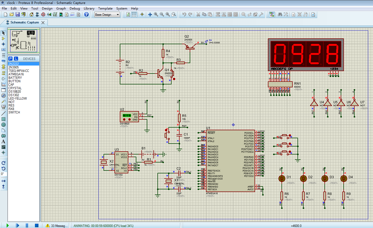Open the Library menu
This screenshot has width=373, height=228.
pos(89,8)
